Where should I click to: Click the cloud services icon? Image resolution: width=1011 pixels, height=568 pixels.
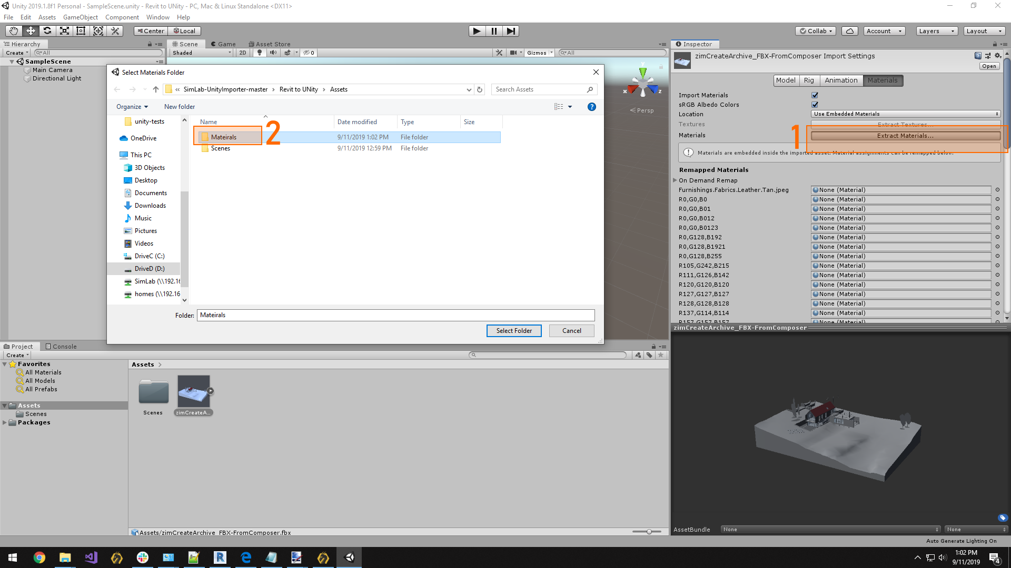[x=849, y=31]
